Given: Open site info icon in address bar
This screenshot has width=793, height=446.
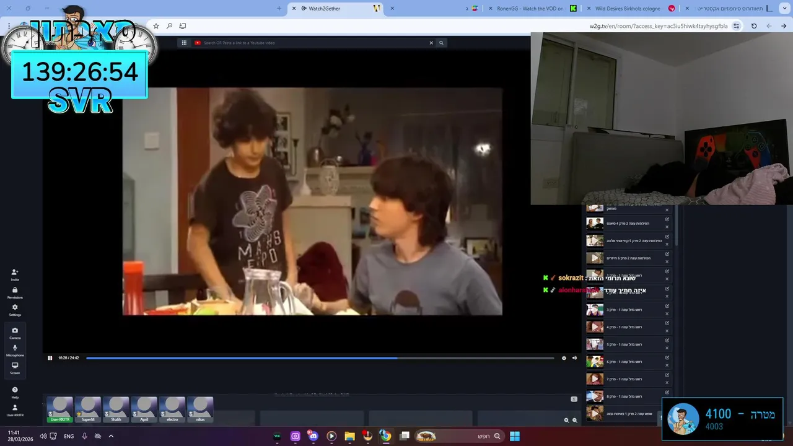Looking at the screenshot, I should click(x=736, y=26).
